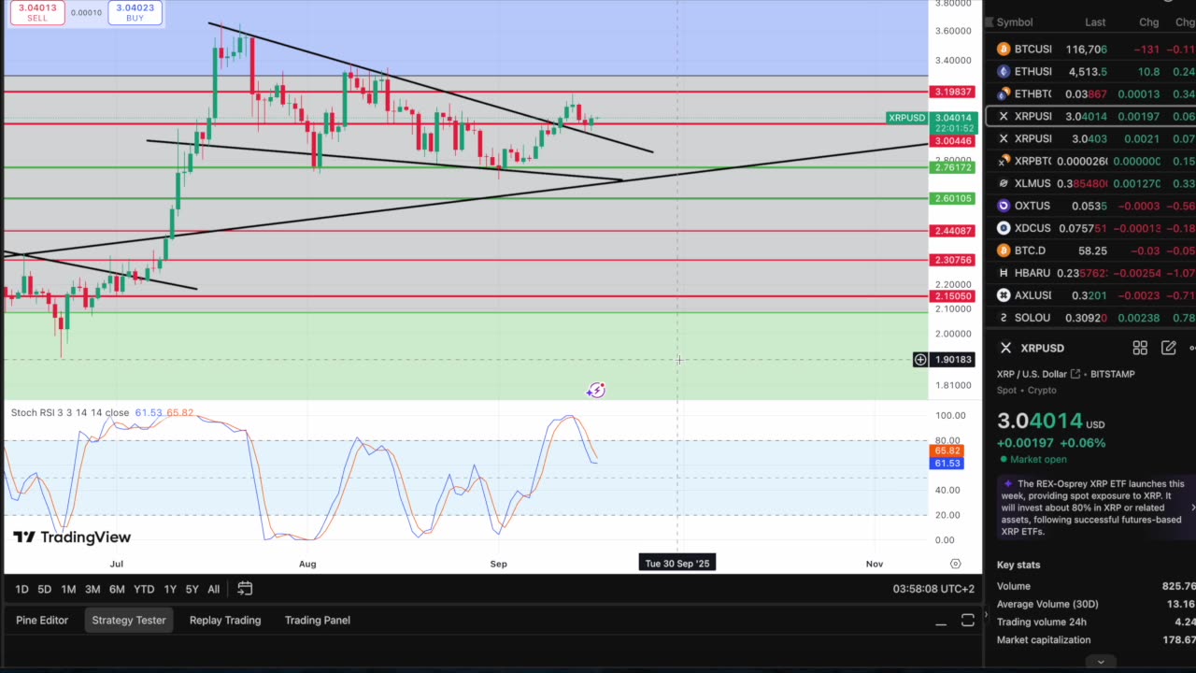Screen dimensions: 1196x673
Task: Click the Tue 30 Sep '25 date label
Action: pyautogui.click(x=677, y=564)
